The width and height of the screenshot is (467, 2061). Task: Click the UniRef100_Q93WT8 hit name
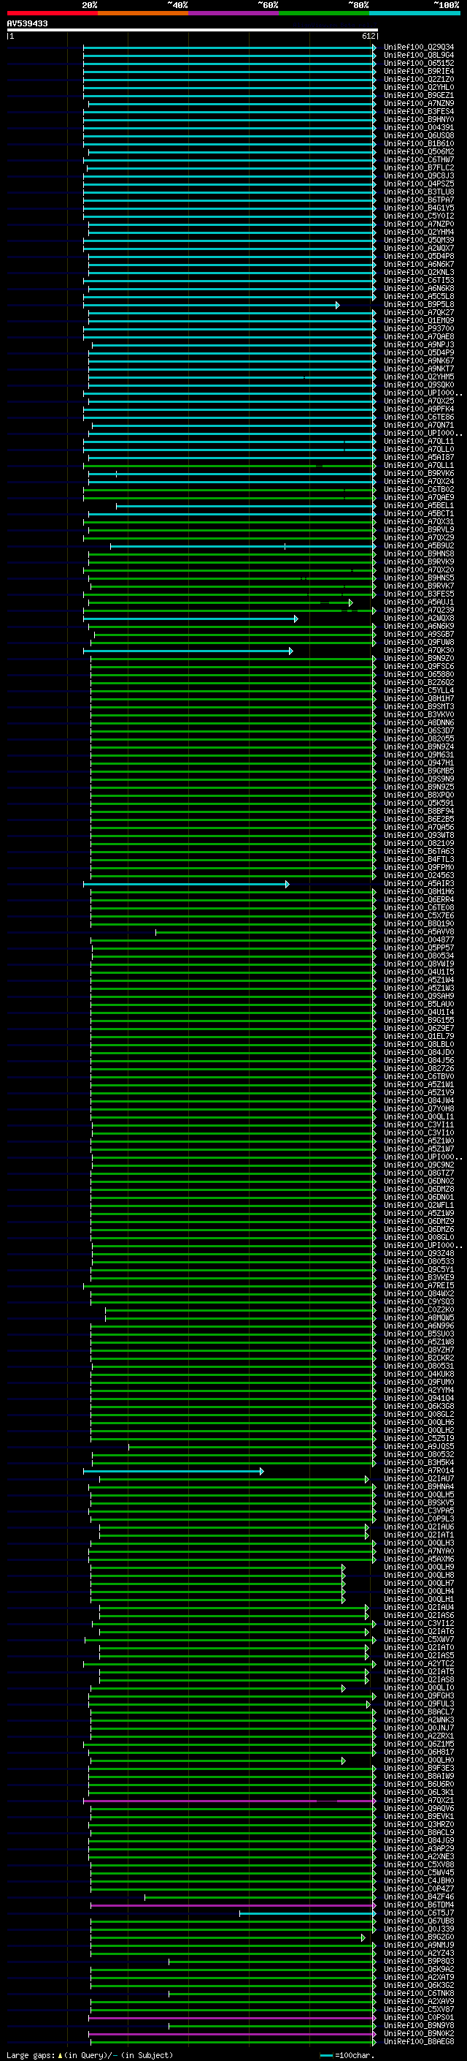pyautogui.click(x=418, y=835)
